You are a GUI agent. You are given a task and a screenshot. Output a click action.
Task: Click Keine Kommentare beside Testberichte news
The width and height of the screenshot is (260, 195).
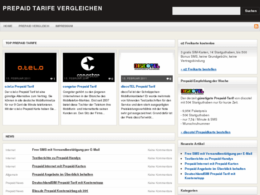(160, 158)
